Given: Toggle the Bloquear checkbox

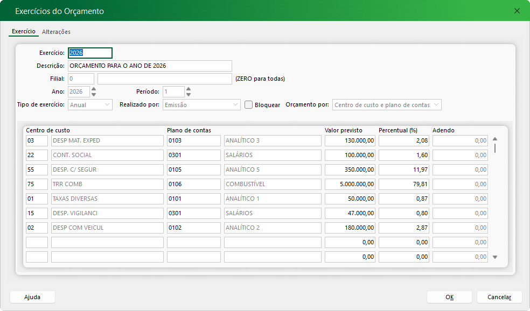Looking at the screenshot, I should (x=248, y=105).
